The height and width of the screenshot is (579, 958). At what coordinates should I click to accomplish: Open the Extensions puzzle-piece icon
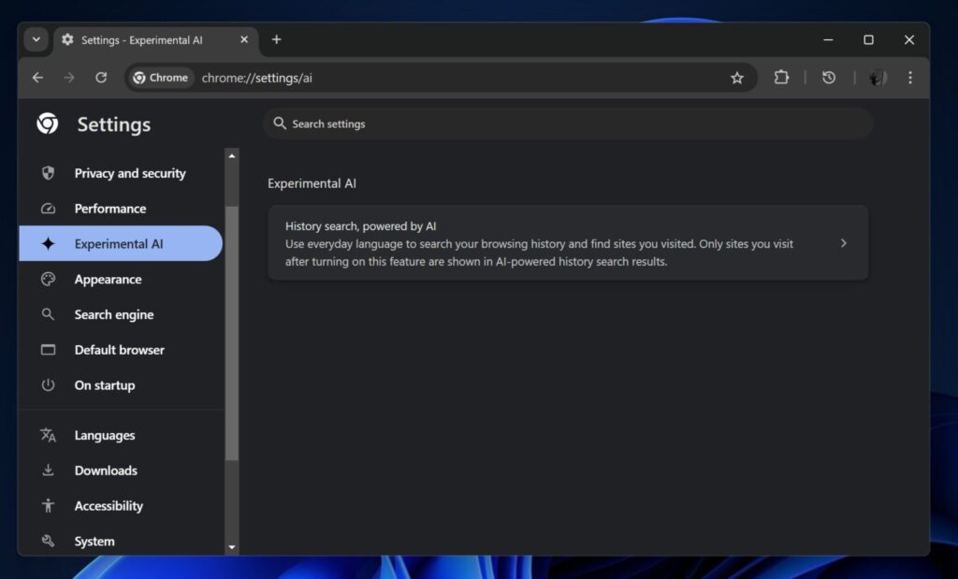click(781, 78)
